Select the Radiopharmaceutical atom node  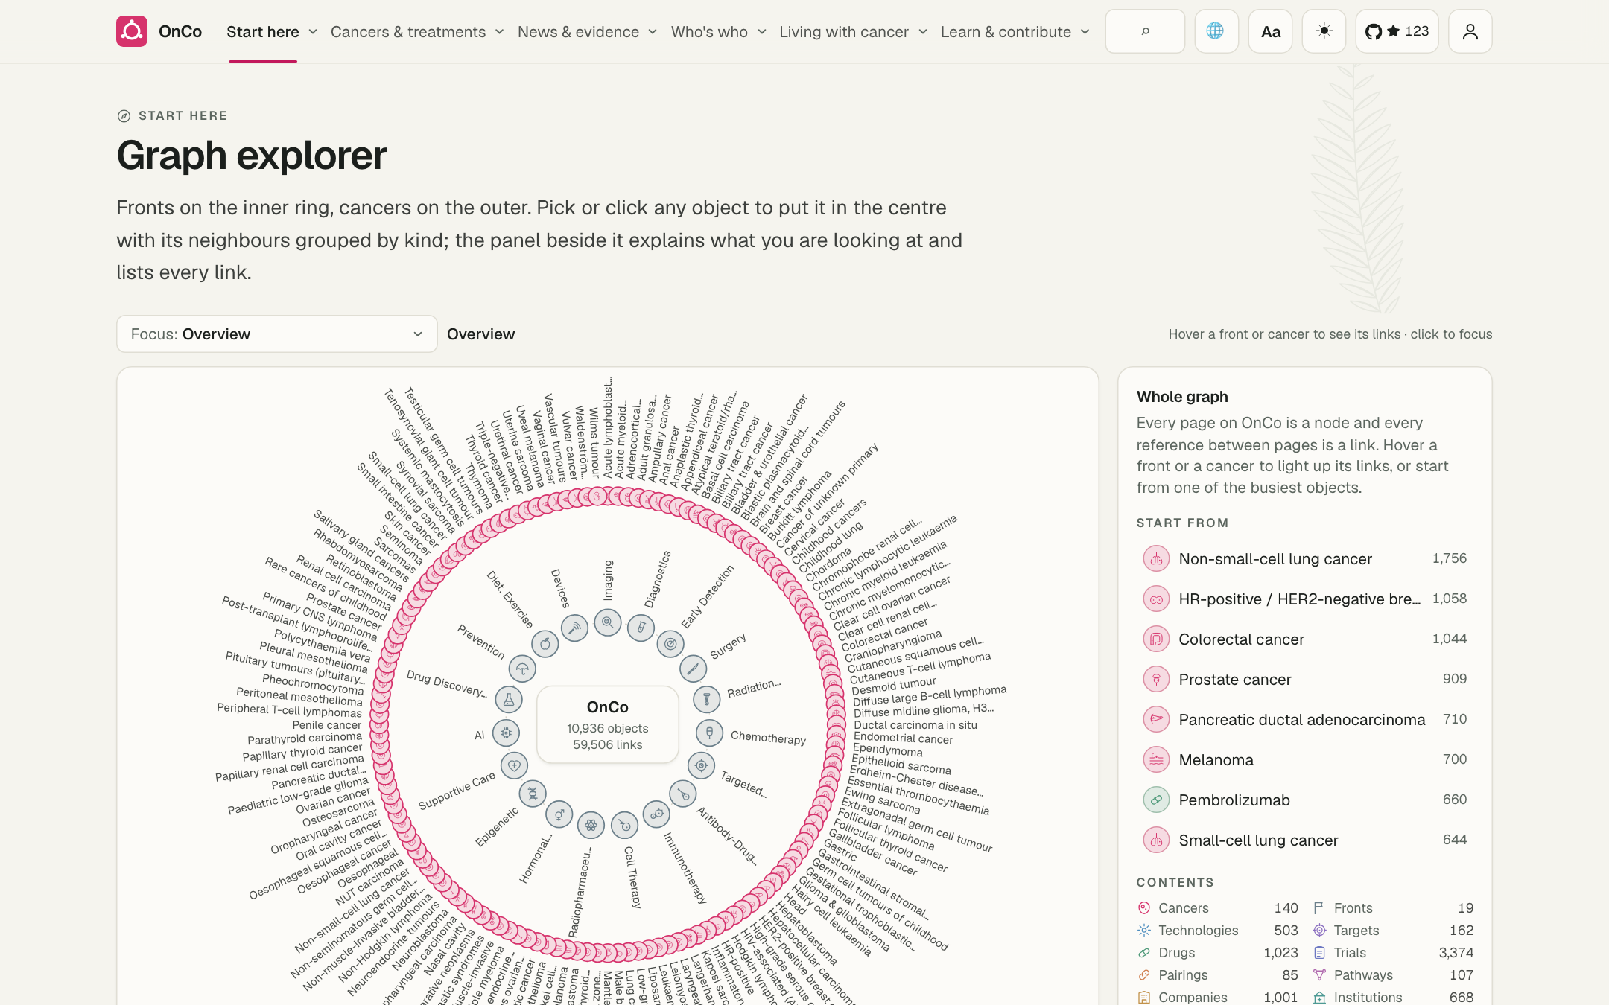[591, 825]
